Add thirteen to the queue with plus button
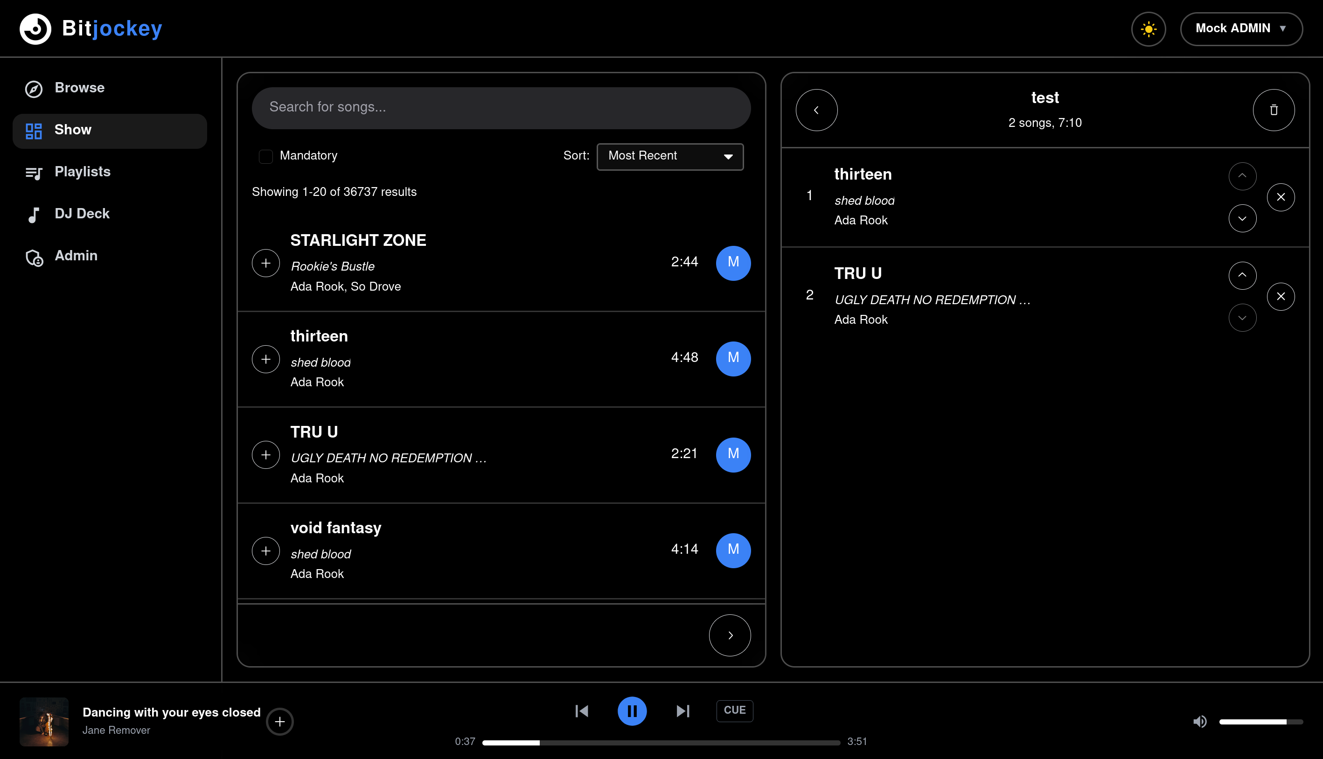The width and height of the screenshot is (1323, 759). (266, 359)
